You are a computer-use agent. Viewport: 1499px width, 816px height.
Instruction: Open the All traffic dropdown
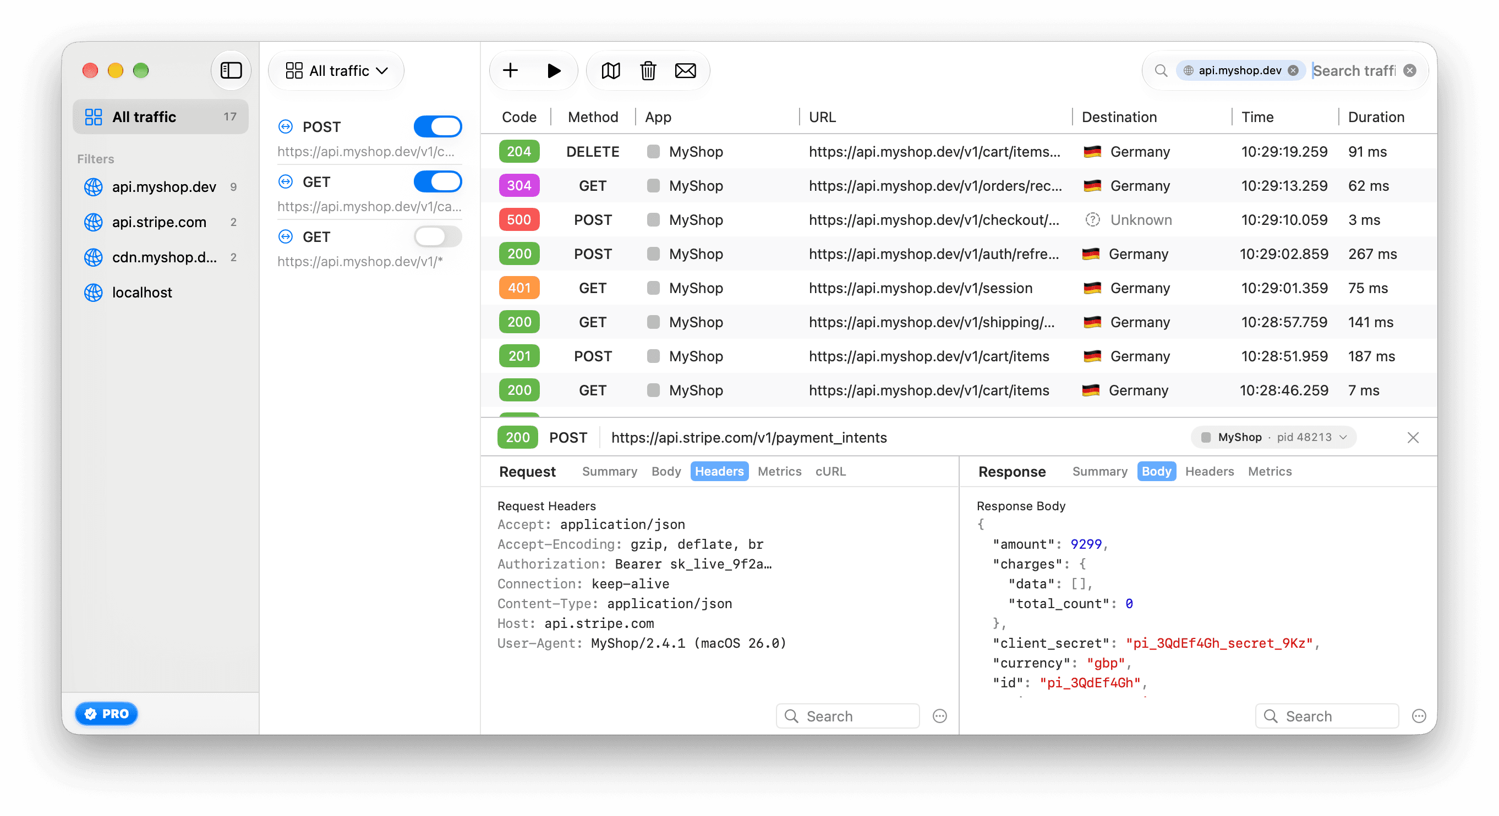coord(336,70)
